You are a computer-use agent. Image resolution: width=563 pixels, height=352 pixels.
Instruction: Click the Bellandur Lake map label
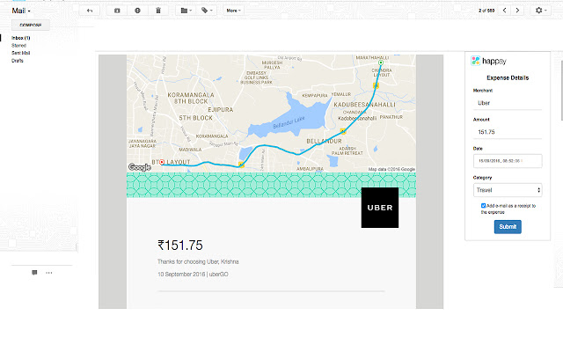pyautogui.click(x=289, y=122)
